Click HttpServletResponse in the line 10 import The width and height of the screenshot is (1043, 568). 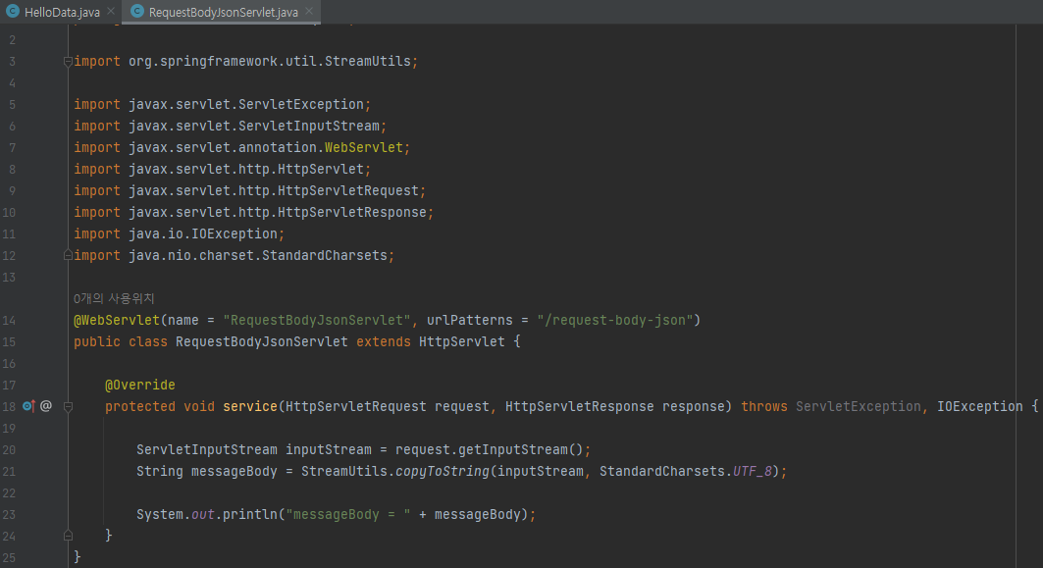(x=352, y=212)
